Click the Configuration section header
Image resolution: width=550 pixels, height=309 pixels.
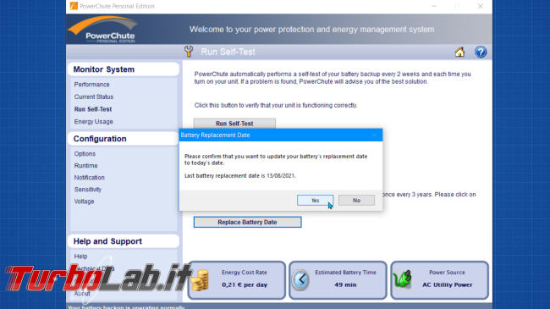pyautogui.click(x=124, y=139)
